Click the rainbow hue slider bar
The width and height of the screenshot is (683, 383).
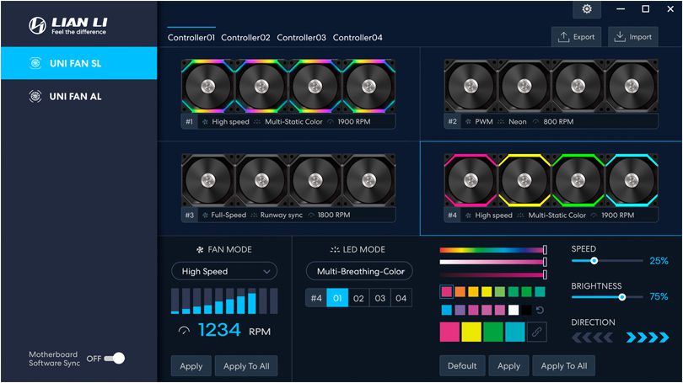point(492,250)
